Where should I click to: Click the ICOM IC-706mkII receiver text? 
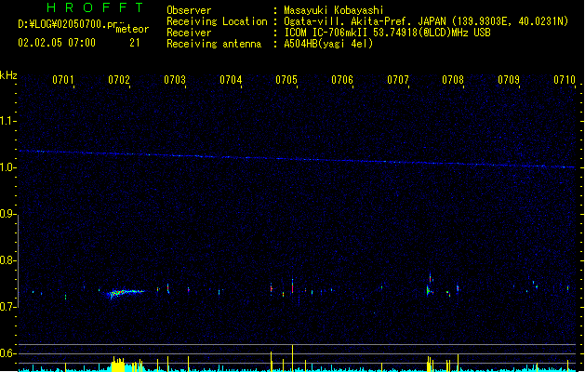click(387, 33)
